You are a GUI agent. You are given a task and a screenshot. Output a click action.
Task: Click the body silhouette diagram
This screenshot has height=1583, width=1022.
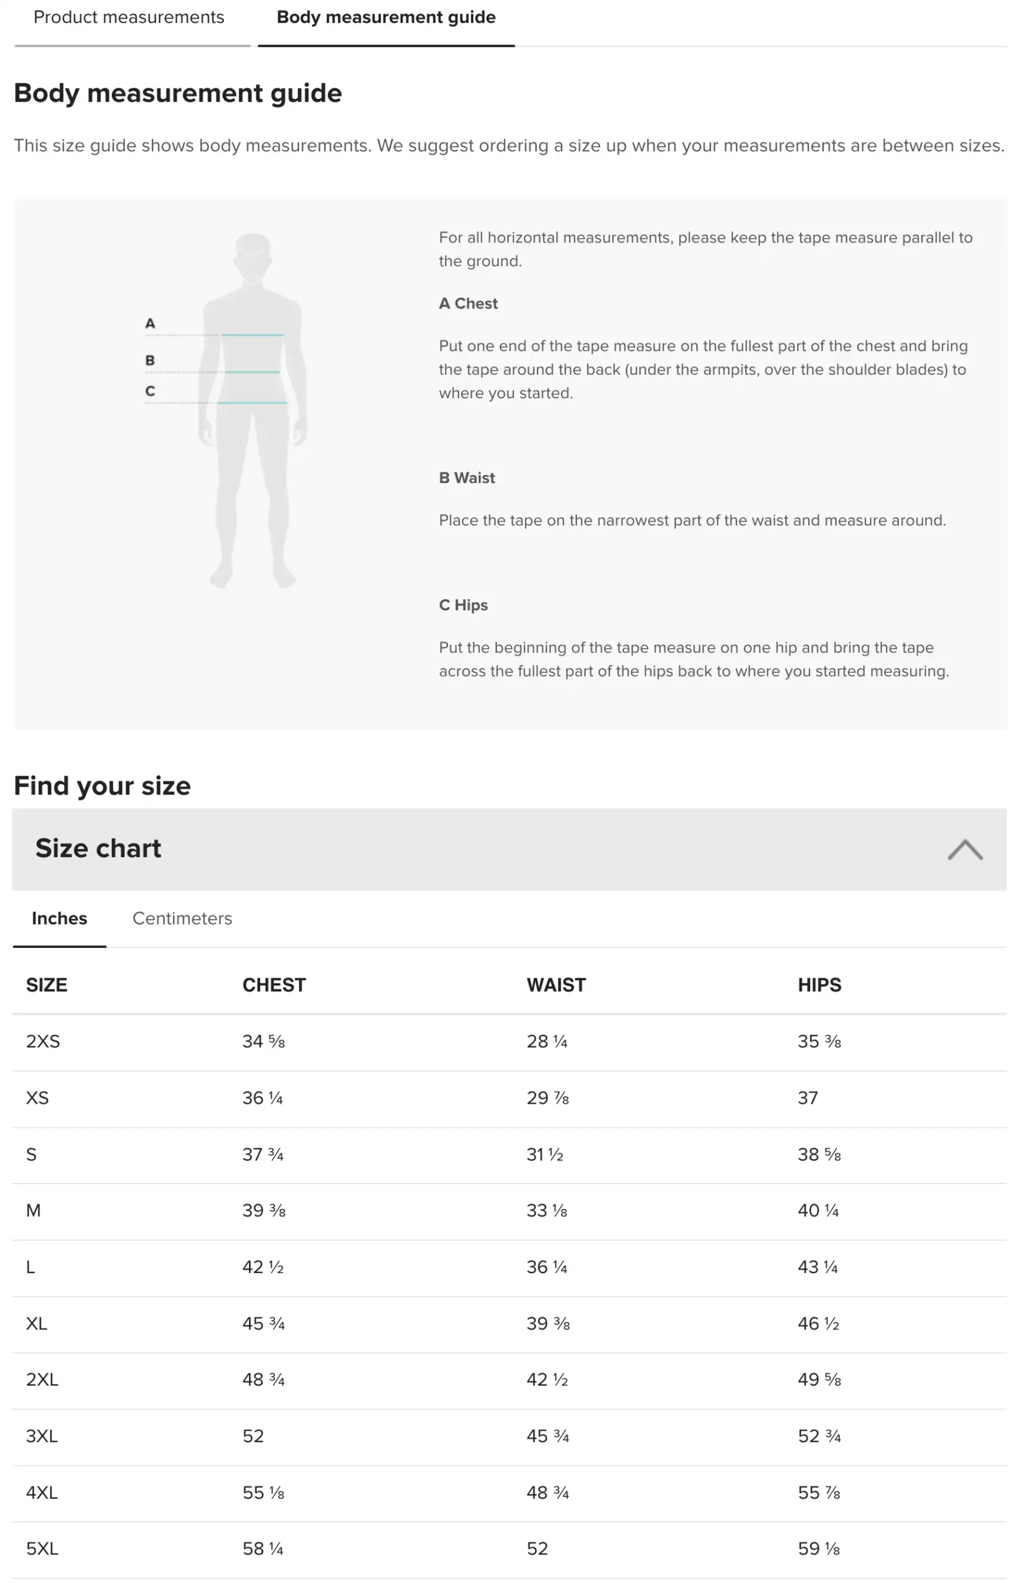pyautogui.click(x=253, y=411)
